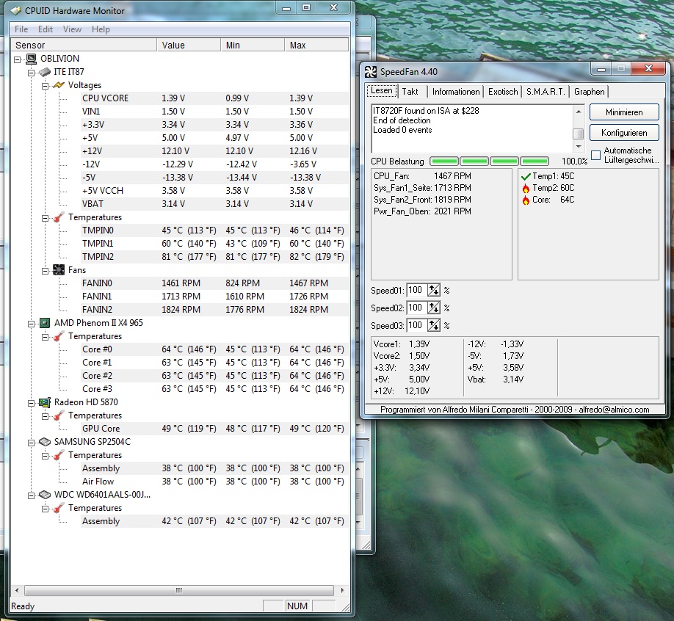This screenshot has width=674, height=621.
Task: Select the Air Flow temperature row
Action: 214,482
